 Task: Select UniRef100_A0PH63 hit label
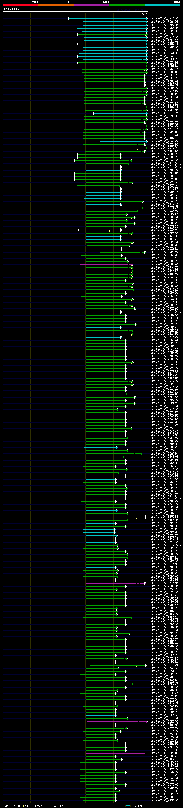tap(164, 633)
